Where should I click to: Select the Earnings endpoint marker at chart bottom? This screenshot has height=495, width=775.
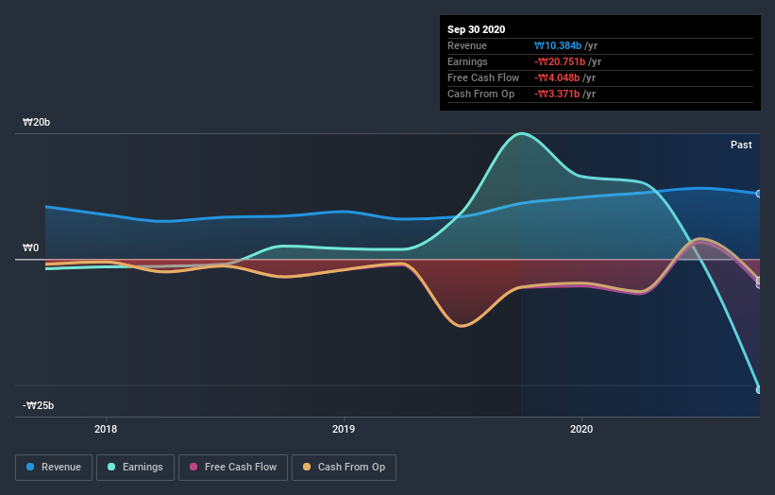(759, 389)
